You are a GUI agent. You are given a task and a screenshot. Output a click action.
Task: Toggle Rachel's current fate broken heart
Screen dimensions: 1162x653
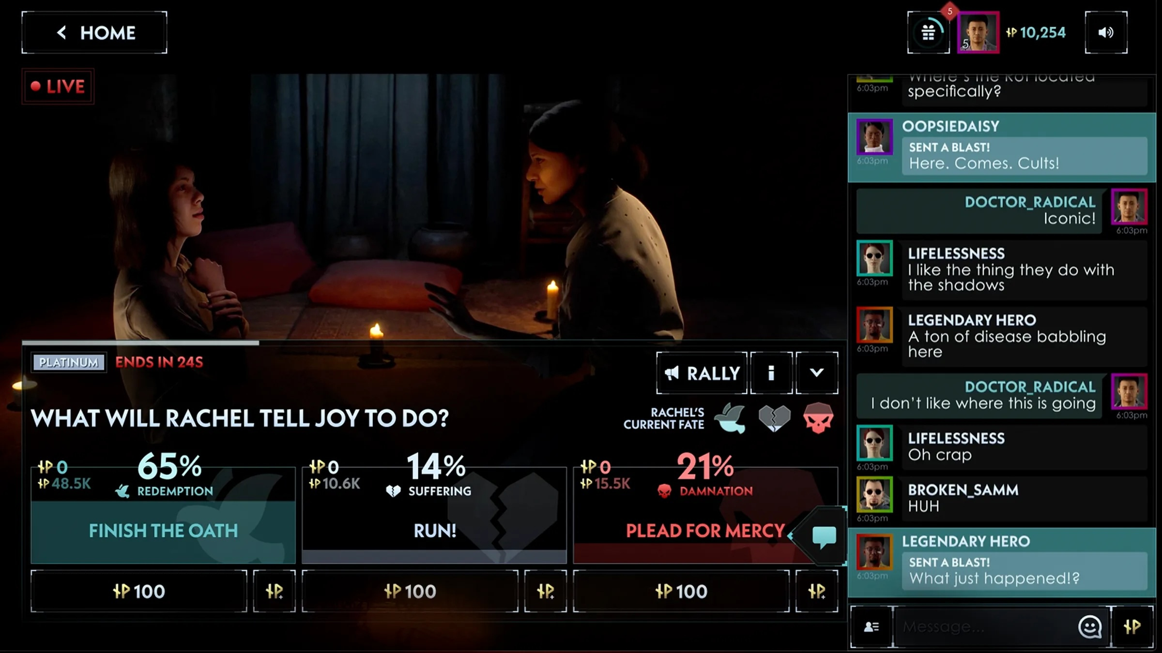[x=773, y=418]
